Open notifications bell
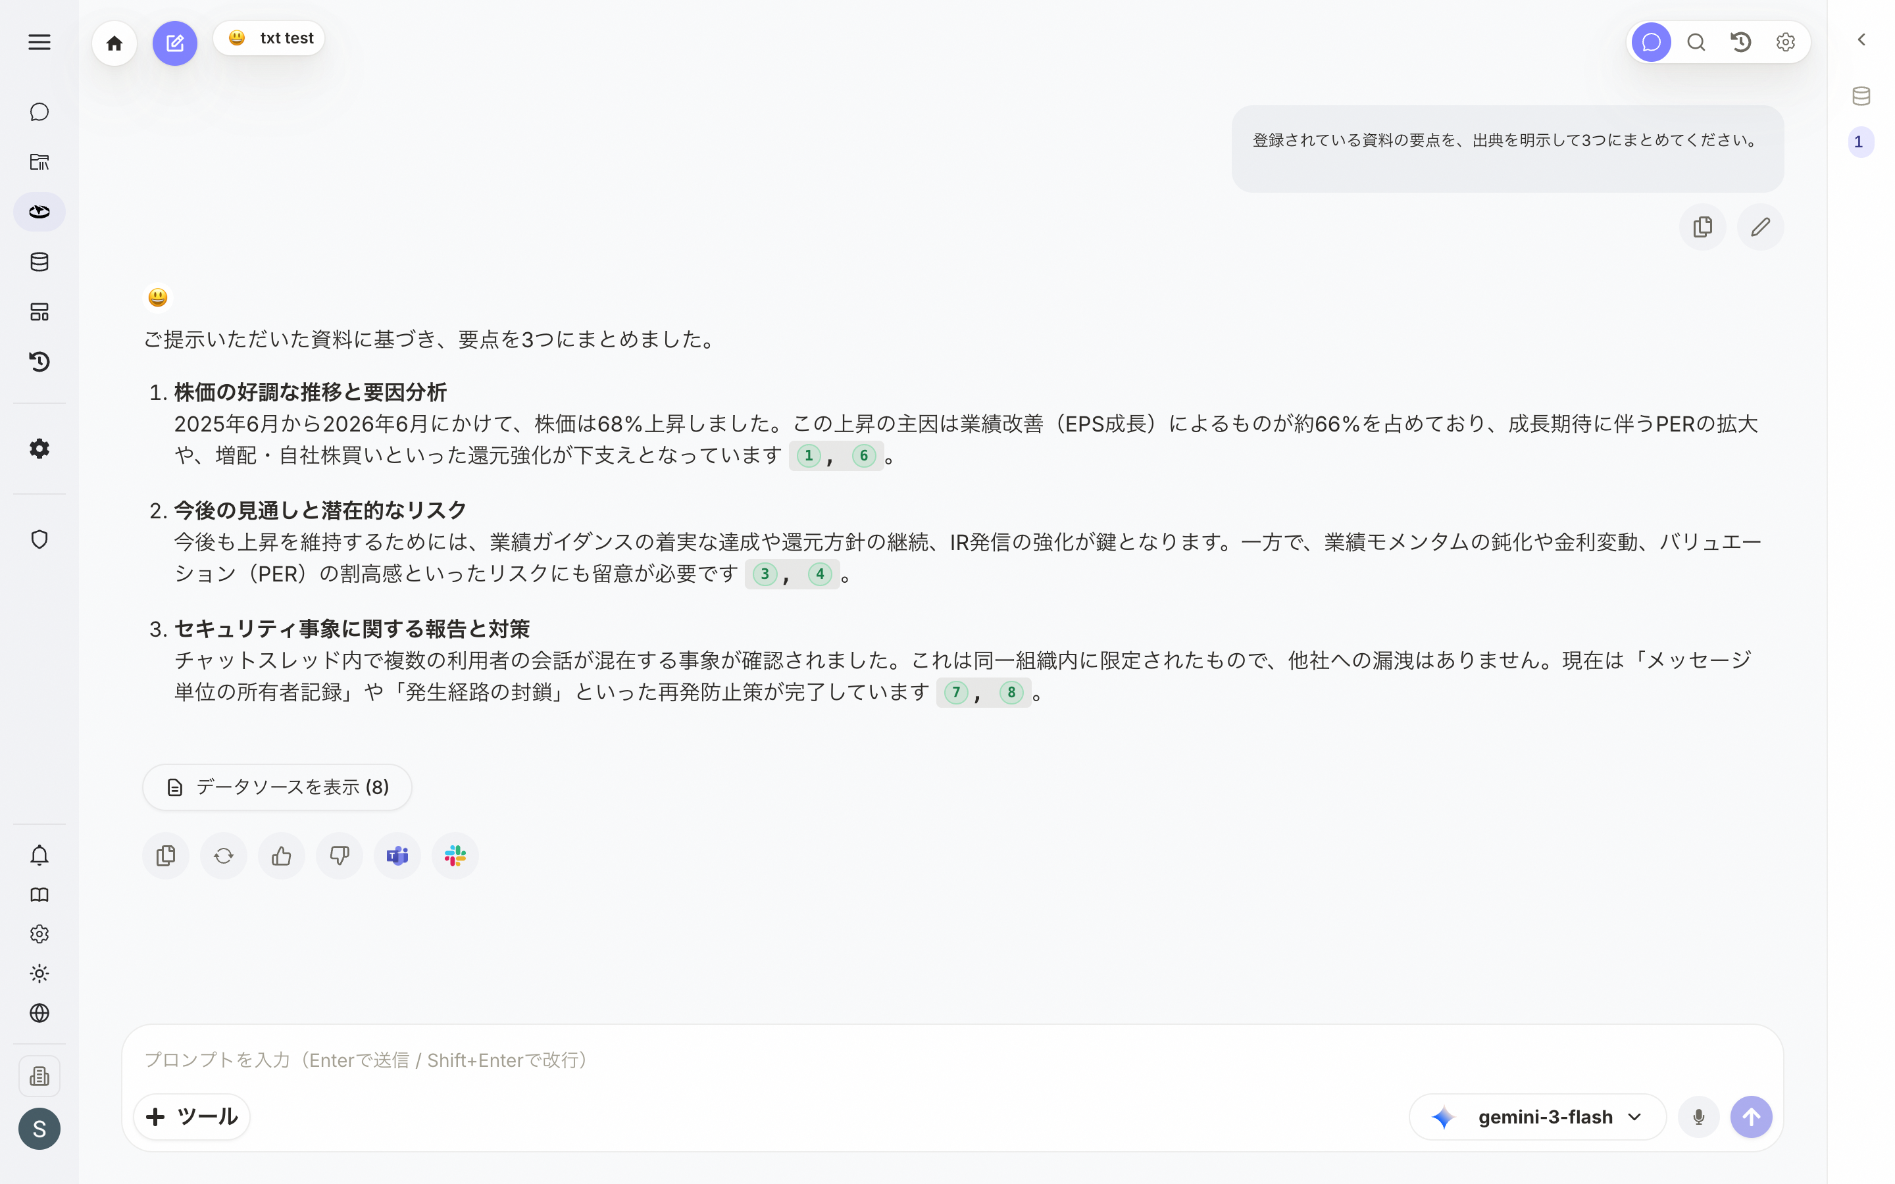The width and height of the screenshot is (1895, 1184). (x=39, y=855)
